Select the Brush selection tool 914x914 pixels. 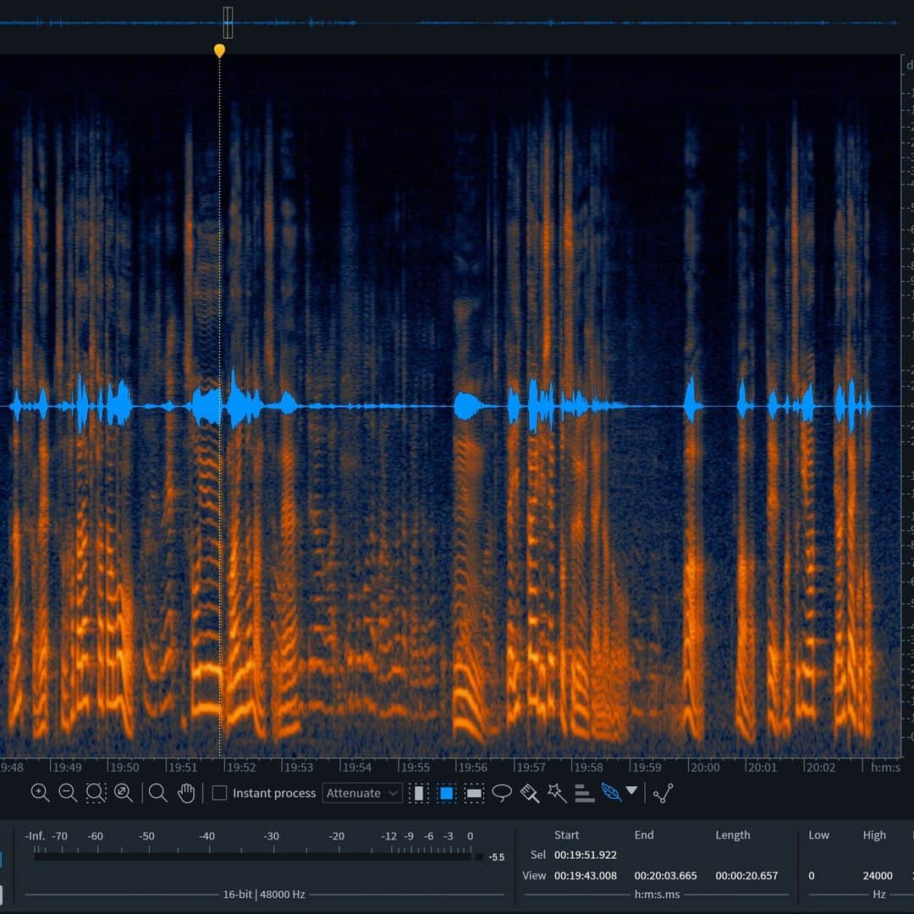(530, 793)
